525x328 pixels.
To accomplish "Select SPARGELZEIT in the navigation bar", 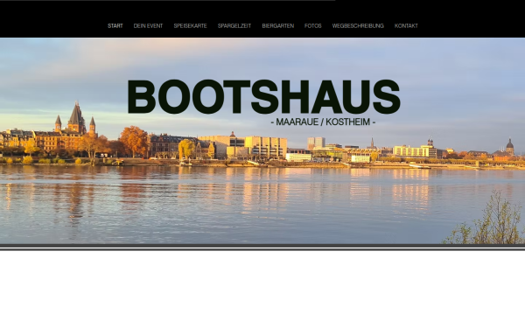I will (x=234, y=25).
